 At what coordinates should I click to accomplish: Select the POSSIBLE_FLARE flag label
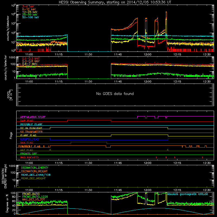(x=31, y=125)
